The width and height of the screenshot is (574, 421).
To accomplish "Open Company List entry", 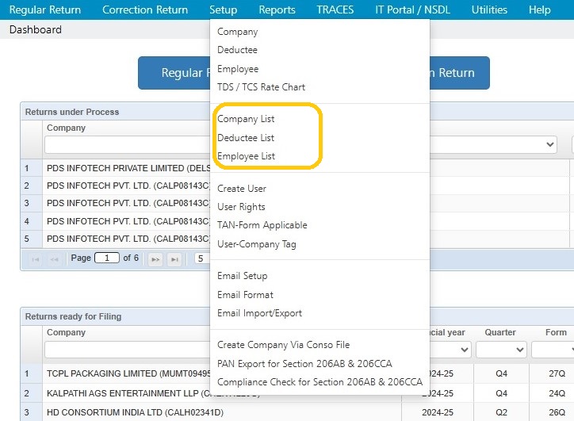I will click(x=246, y=119).
